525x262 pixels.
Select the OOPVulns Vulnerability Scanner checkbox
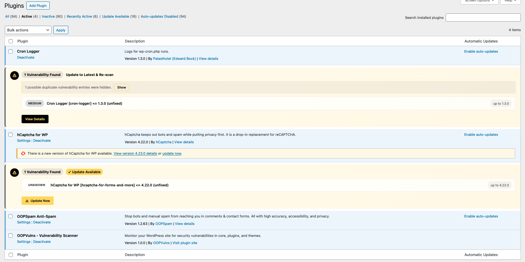coord(10,236)
